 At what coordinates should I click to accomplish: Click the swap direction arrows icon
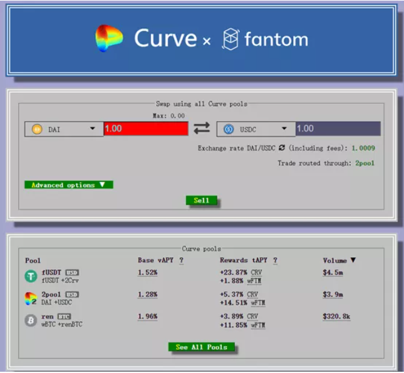coord(202,129)
